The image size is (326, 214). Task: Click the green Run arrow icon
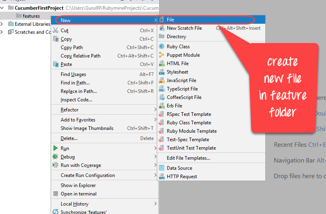coord(55,148)
